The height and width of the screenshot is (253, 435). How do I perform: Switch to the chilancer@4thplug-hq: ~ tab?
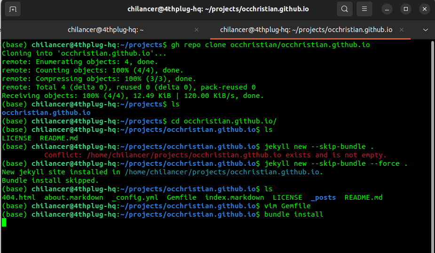pos(105,30)
